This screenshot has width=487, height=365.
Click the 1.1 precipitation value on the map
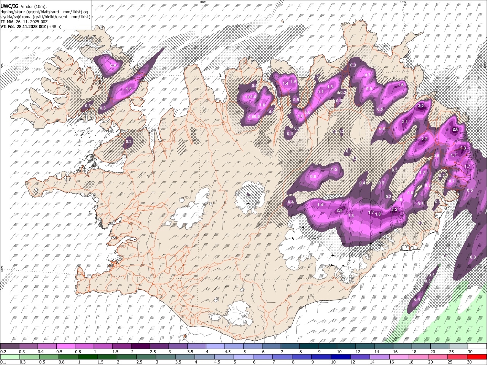coord(321,92)
